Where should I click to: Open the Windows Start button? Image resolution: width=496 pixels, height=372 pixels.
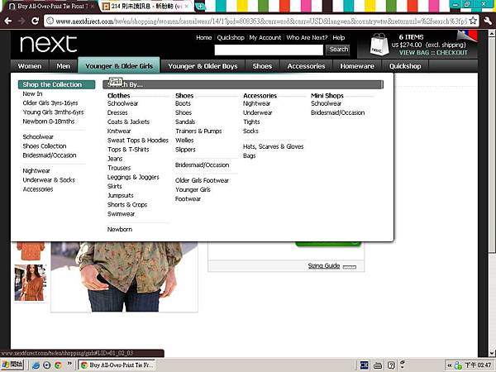[12, 365]
